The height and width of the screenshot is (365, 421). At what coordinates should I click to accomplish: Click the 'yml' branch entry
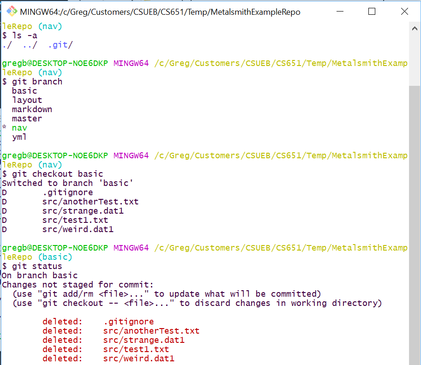tap(19, 137)
